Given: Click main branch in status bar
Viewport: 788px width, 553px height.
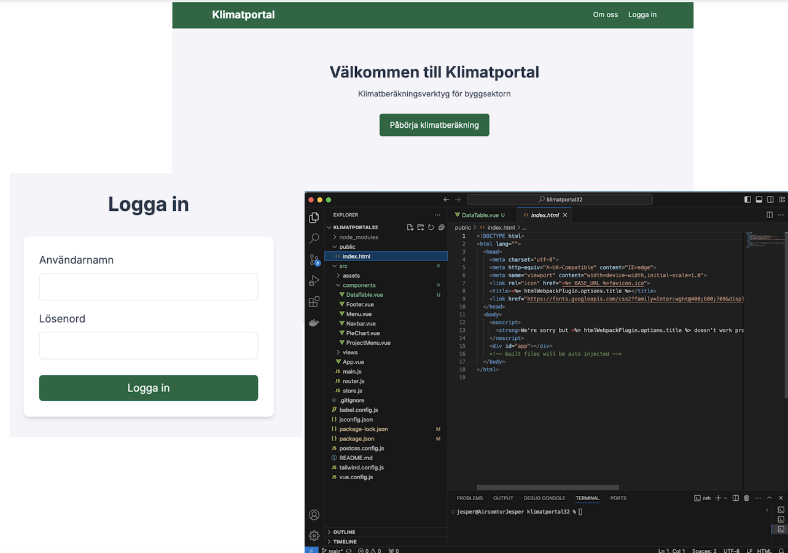Looking at the screenshot, I should (332, 551).
